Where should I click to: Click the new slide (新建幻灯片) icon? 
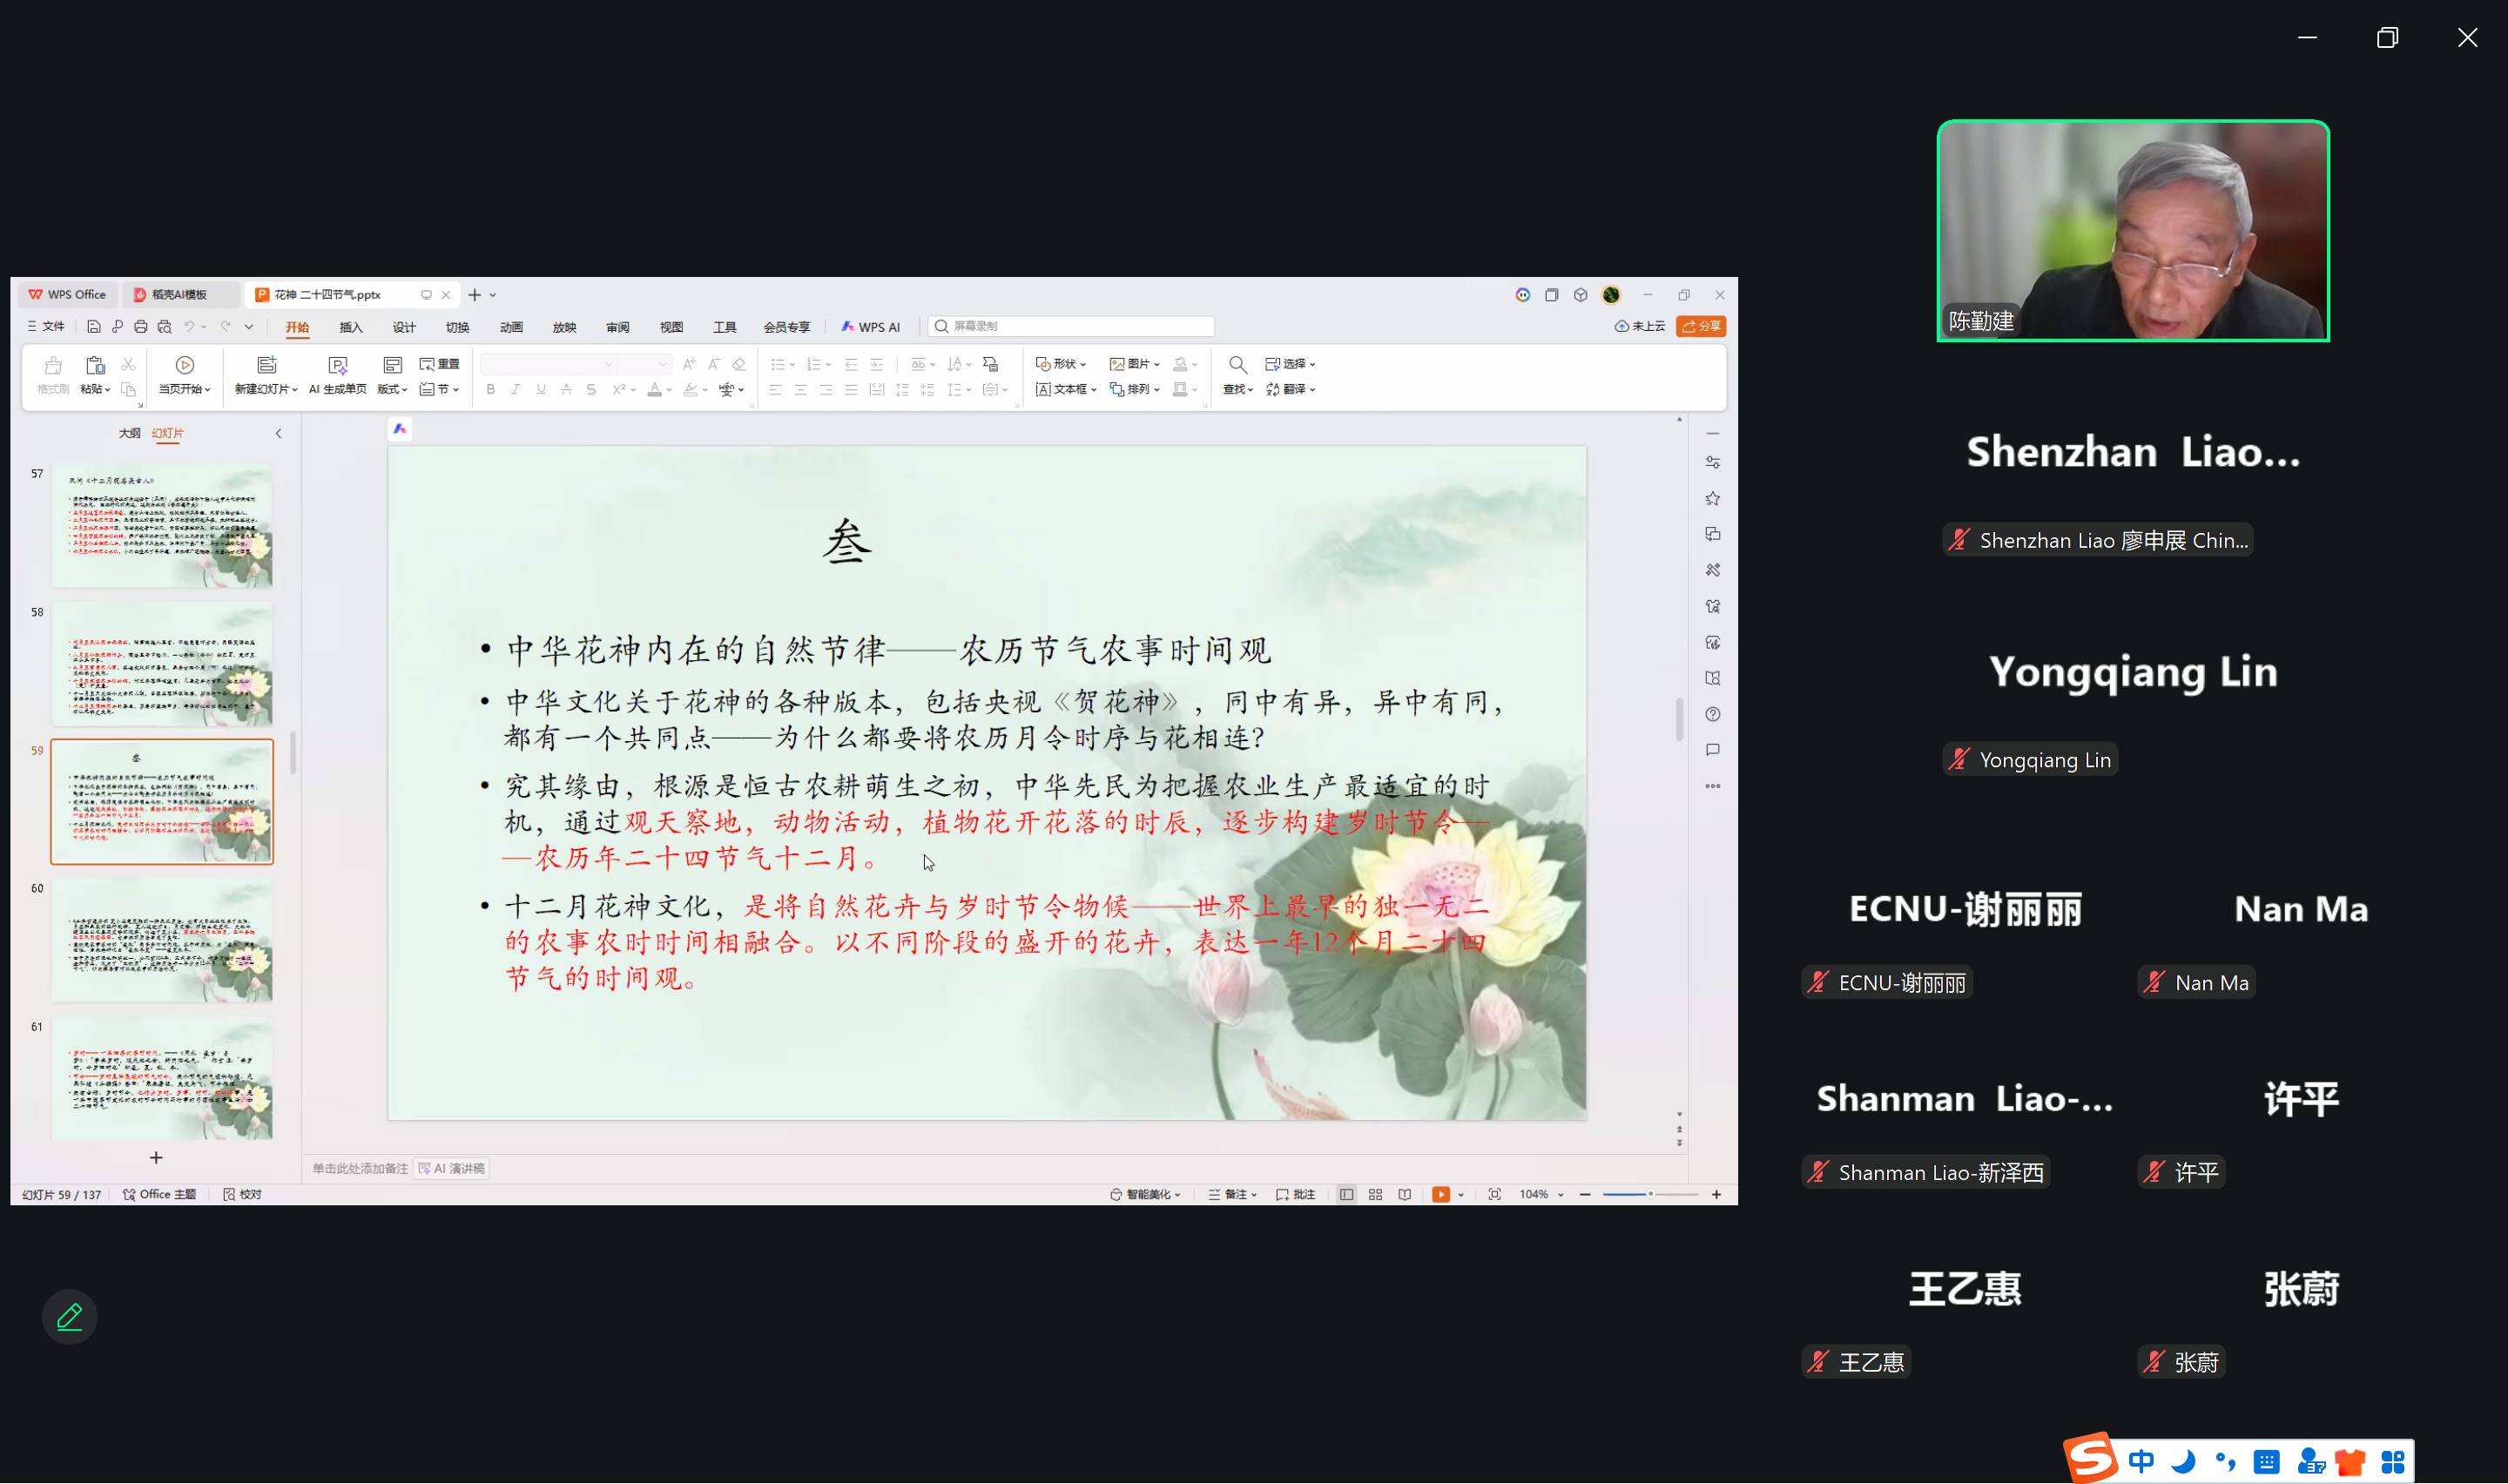pos(266,365)
